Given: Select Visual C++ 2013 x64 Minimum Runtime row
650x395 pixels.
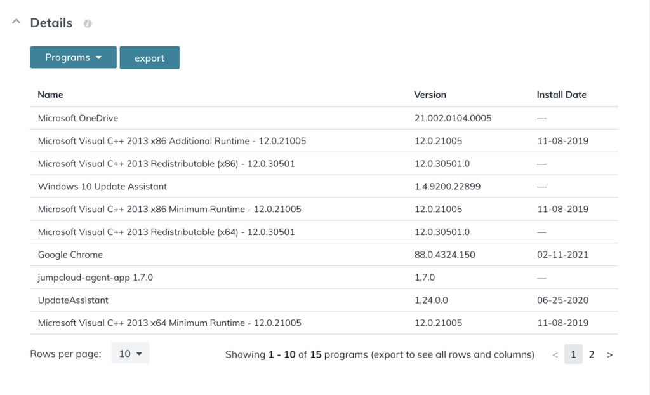Looking at the screenshot, I should point(169,323).
